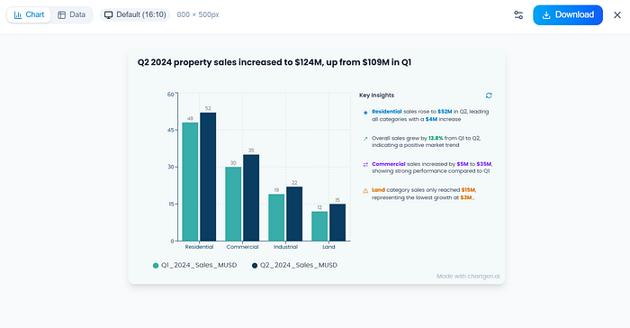Click the chart title about Q2 2024 sales

pos(274,62)
